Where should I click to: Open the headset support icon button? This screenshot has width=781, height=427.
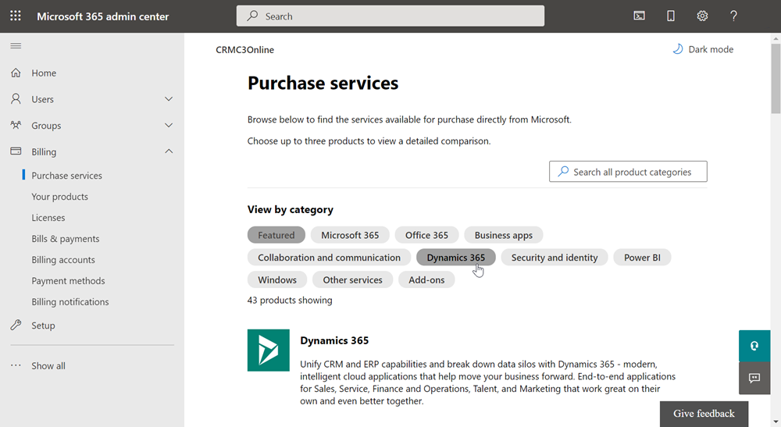[x=754, y=346]
